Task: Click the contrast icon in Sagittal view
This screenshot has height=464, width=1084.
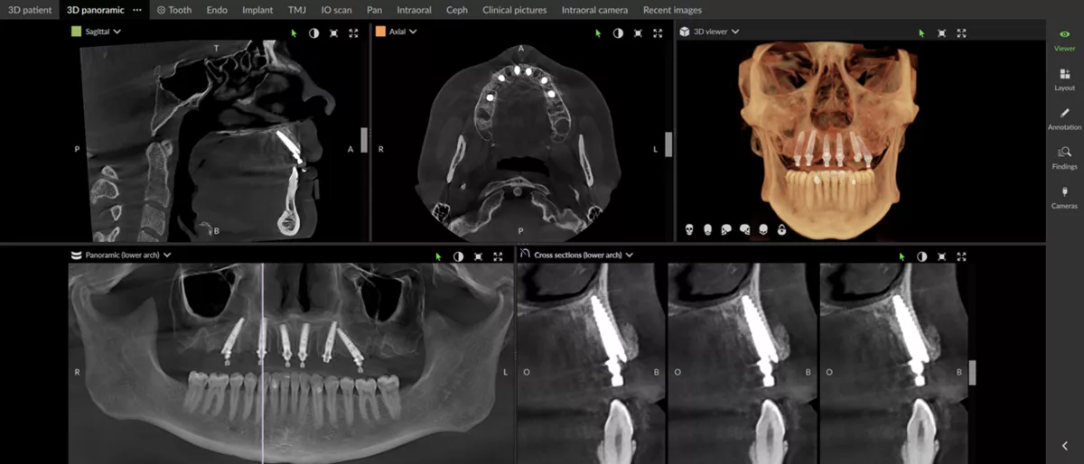Action: 313,32
